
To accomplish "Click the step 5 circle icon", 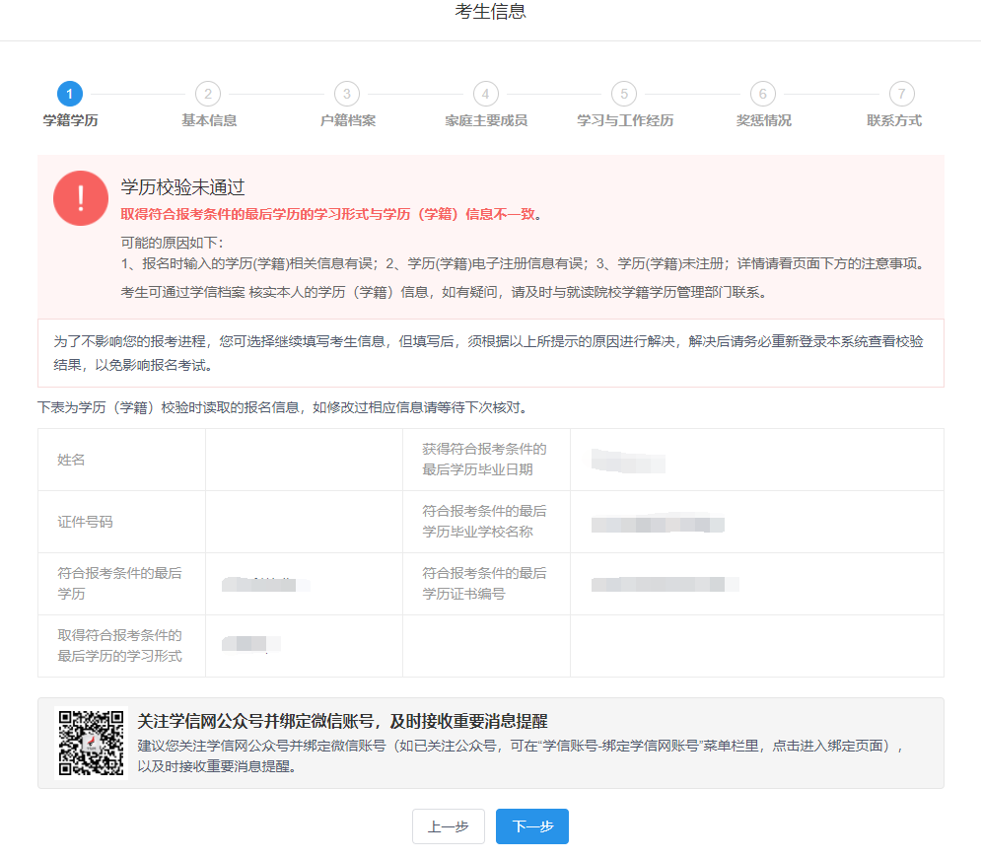I will [624, 94].
